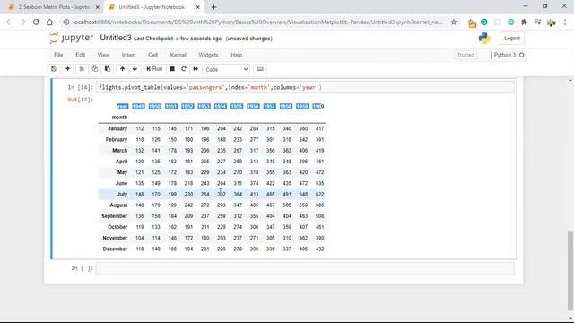Open the Edit menu
574x323 pixels.
80,55
